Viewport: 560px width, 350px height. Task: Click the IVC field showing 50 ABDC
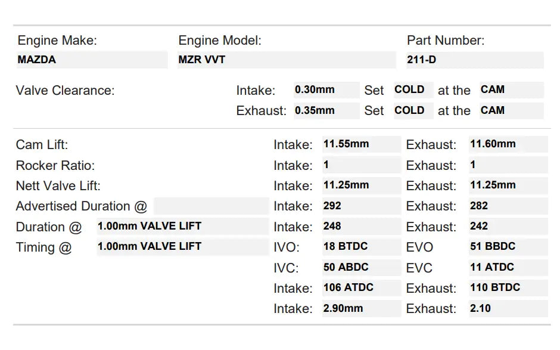(361, 268)
